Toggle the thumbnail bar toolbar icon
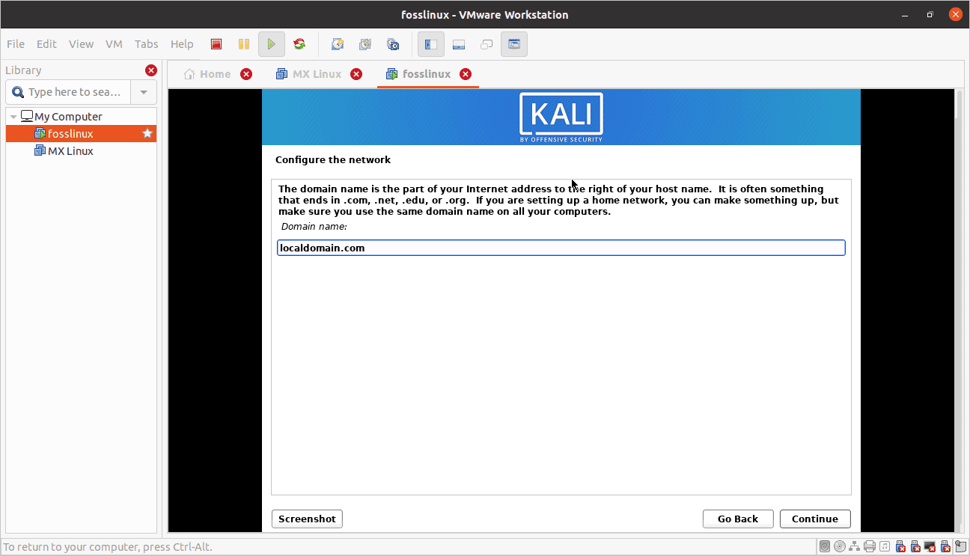 point(459,44)
